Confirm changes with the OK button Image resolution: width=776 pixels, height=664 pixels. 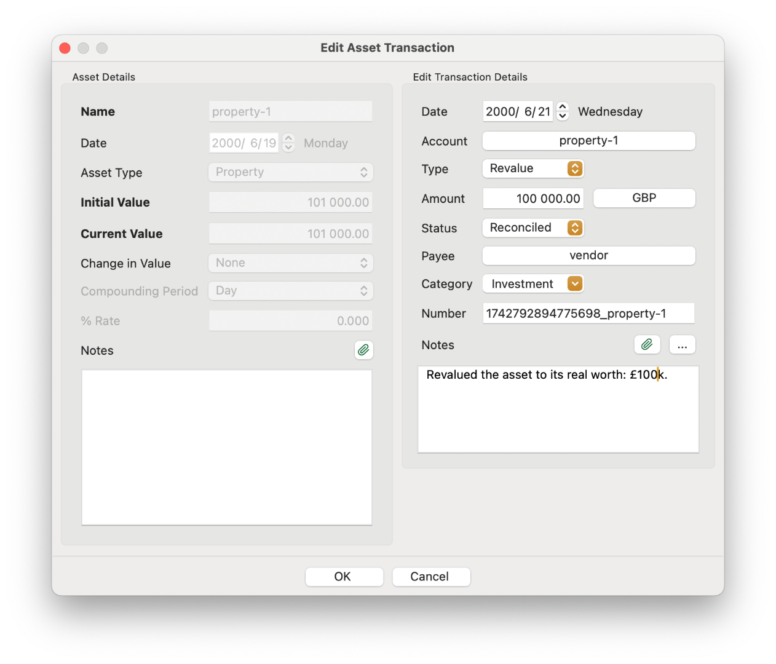pyautogui.click(x=344, y=576)
